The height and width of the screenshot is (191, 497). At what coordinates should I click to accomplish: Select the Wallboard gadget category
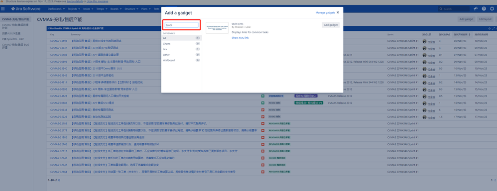(x=181, y=60)
